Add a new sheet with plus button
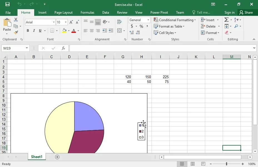Screen dimensions: 258x167 pos(57,157)
